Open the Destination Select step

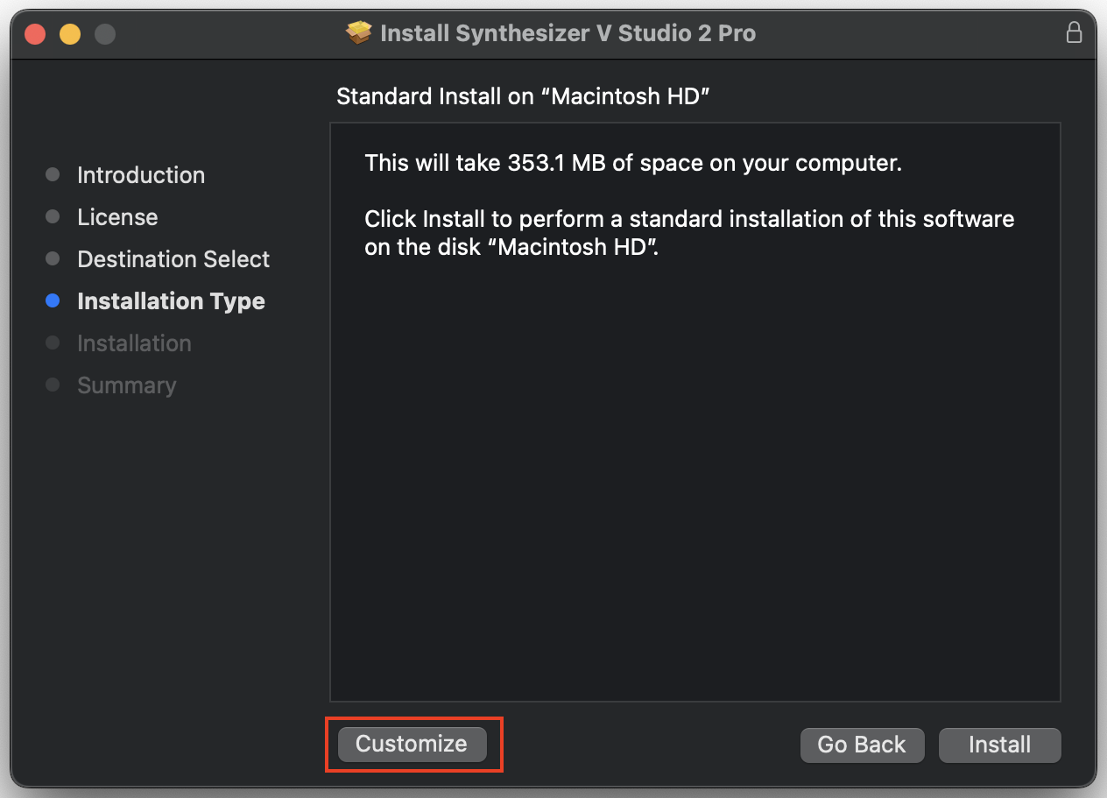coord(173,259)
